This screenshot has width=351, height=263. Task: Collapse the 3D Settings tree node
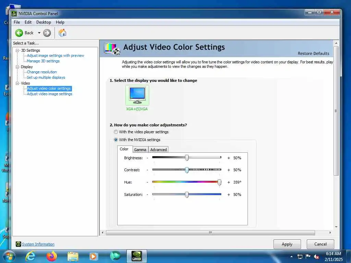17,51
